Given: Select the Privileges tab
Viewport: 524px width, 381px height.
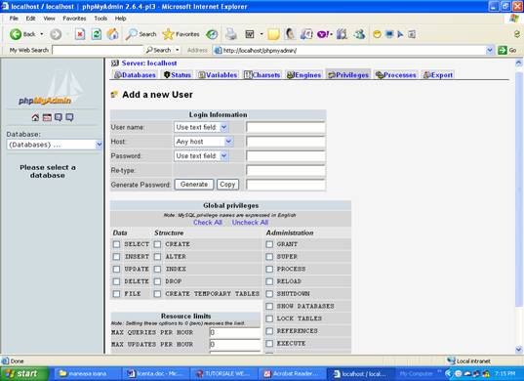Looking at the screenshot, I should click(348, 75).
